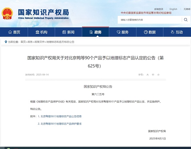Click the heart icon beside 服务
The width and height of the screenshot is (191, 149).
[118, 32]
